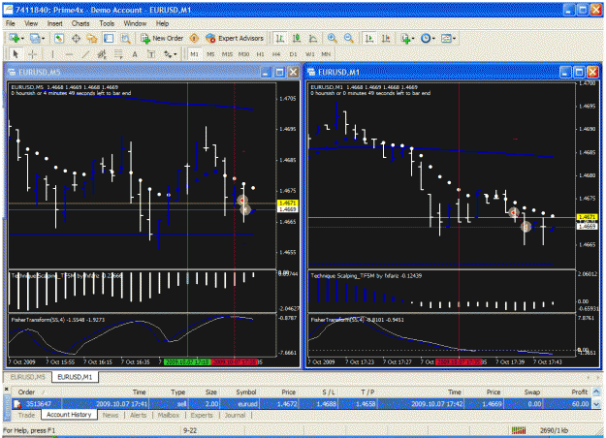Image resolution: width=606 pixels, height=438 pixels.
Task: Open the View menu
Action: pyautogui.click(x=31, y=23)
